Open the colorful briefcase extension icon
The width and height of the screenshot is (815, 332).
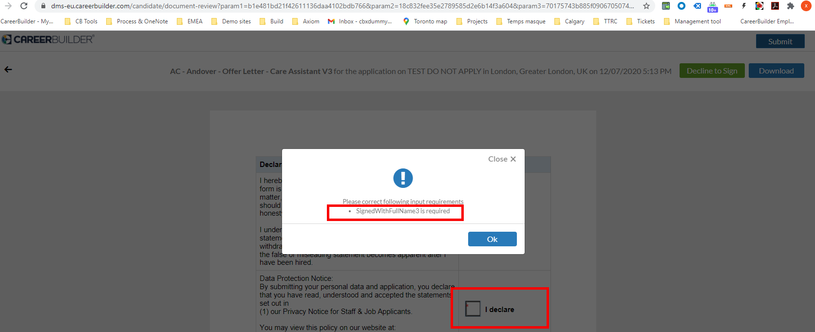coord(759,6)
